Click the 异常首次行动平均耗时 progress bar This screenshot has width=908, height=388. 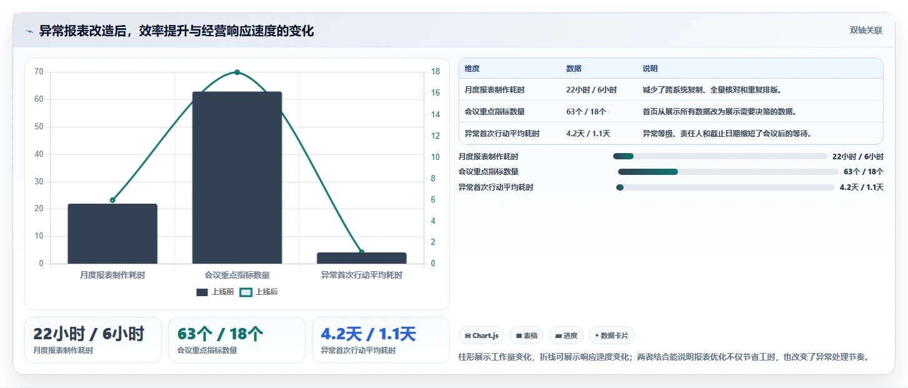725,187
